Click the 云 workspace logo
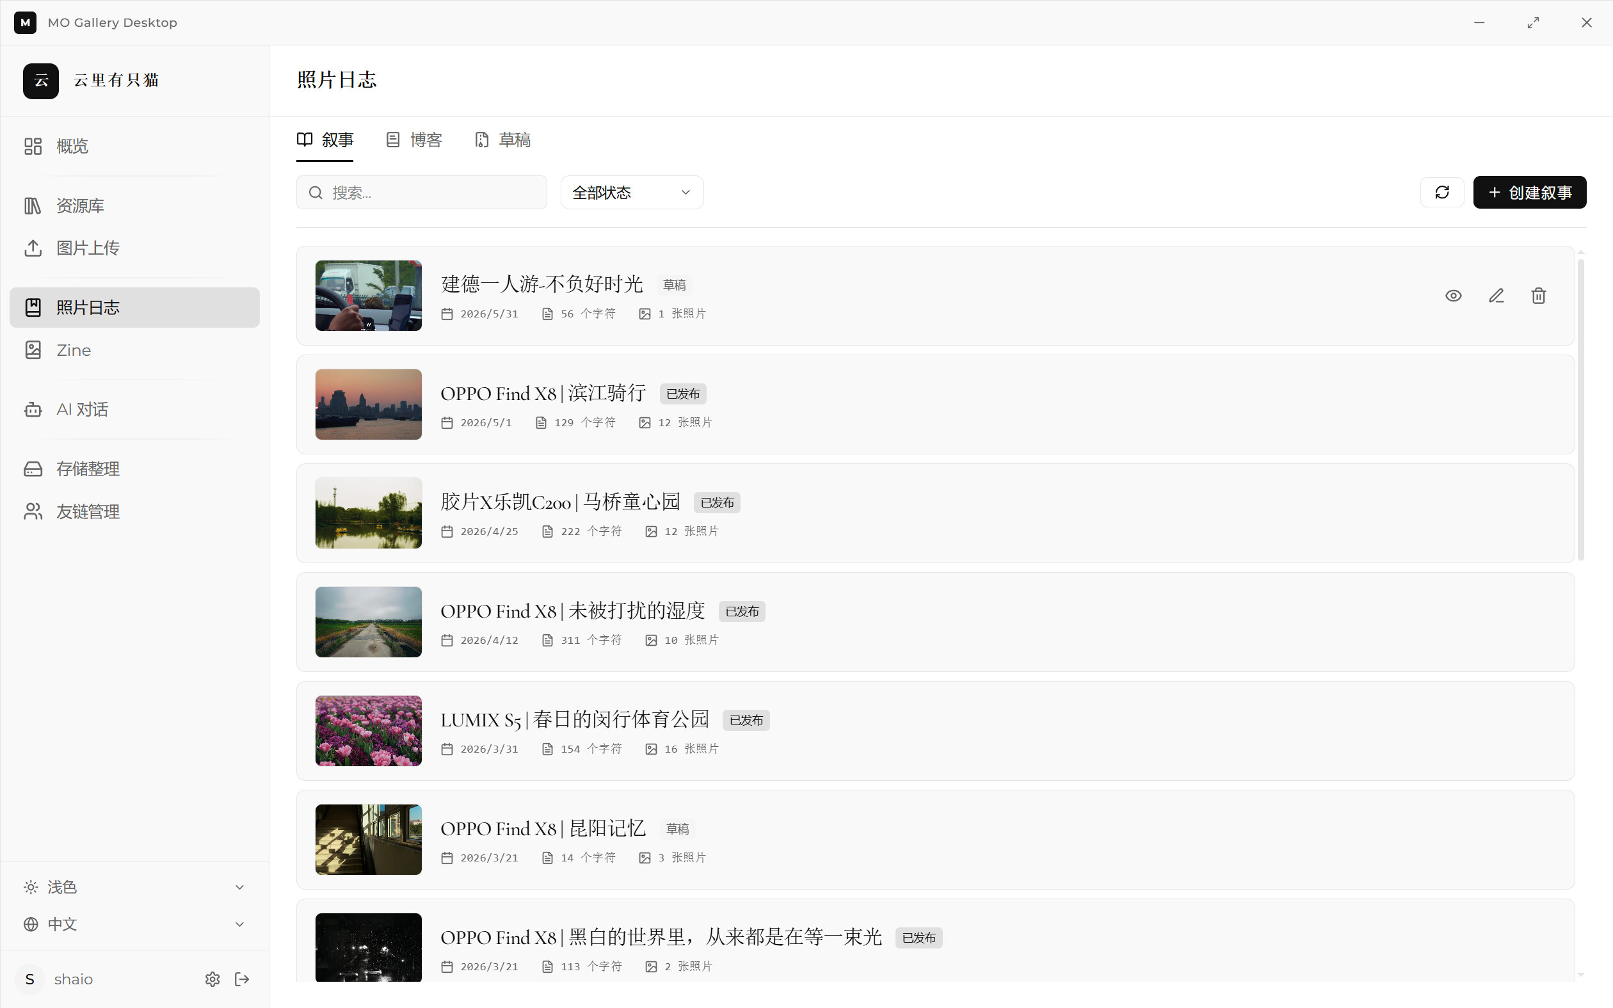This screenshot has height=1008, width=1613. (41, 81)
